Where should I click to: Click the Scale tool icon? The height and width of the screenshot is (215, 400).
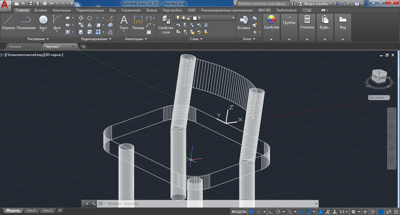point(89,32)
